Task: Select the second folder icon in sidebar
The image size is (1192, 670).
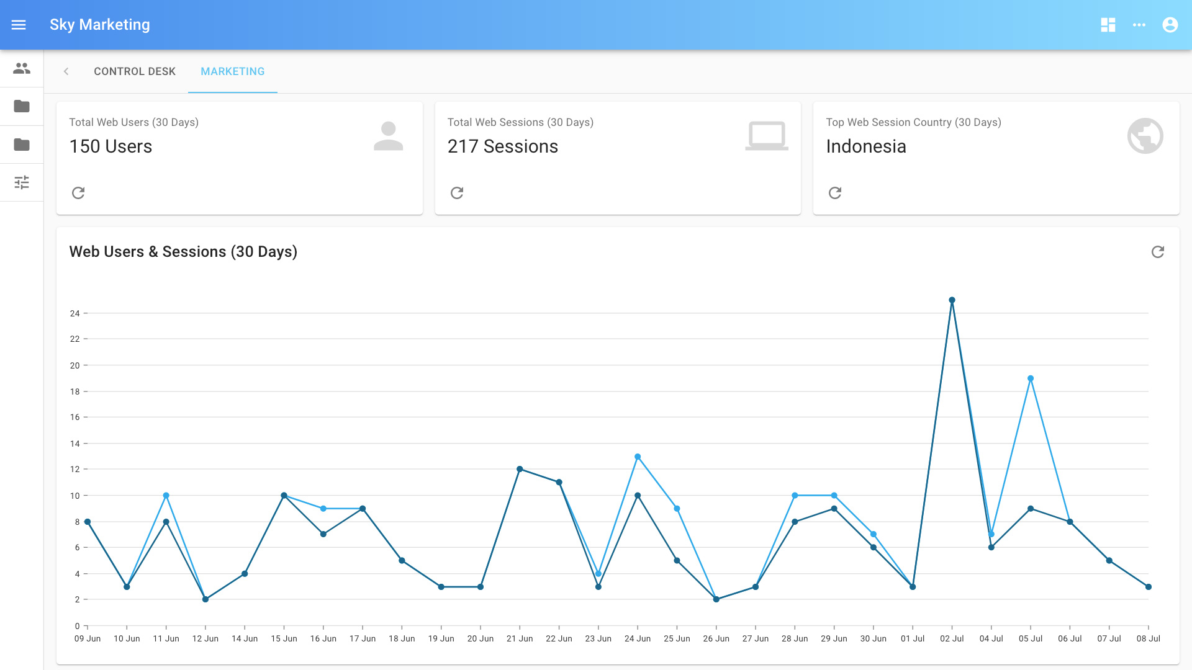Action: tap(22, 145)
